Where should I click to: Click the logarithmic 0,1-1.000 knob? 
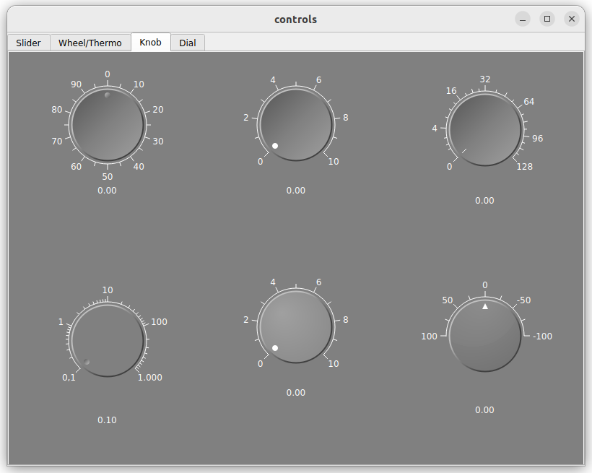tap(108, 340)
